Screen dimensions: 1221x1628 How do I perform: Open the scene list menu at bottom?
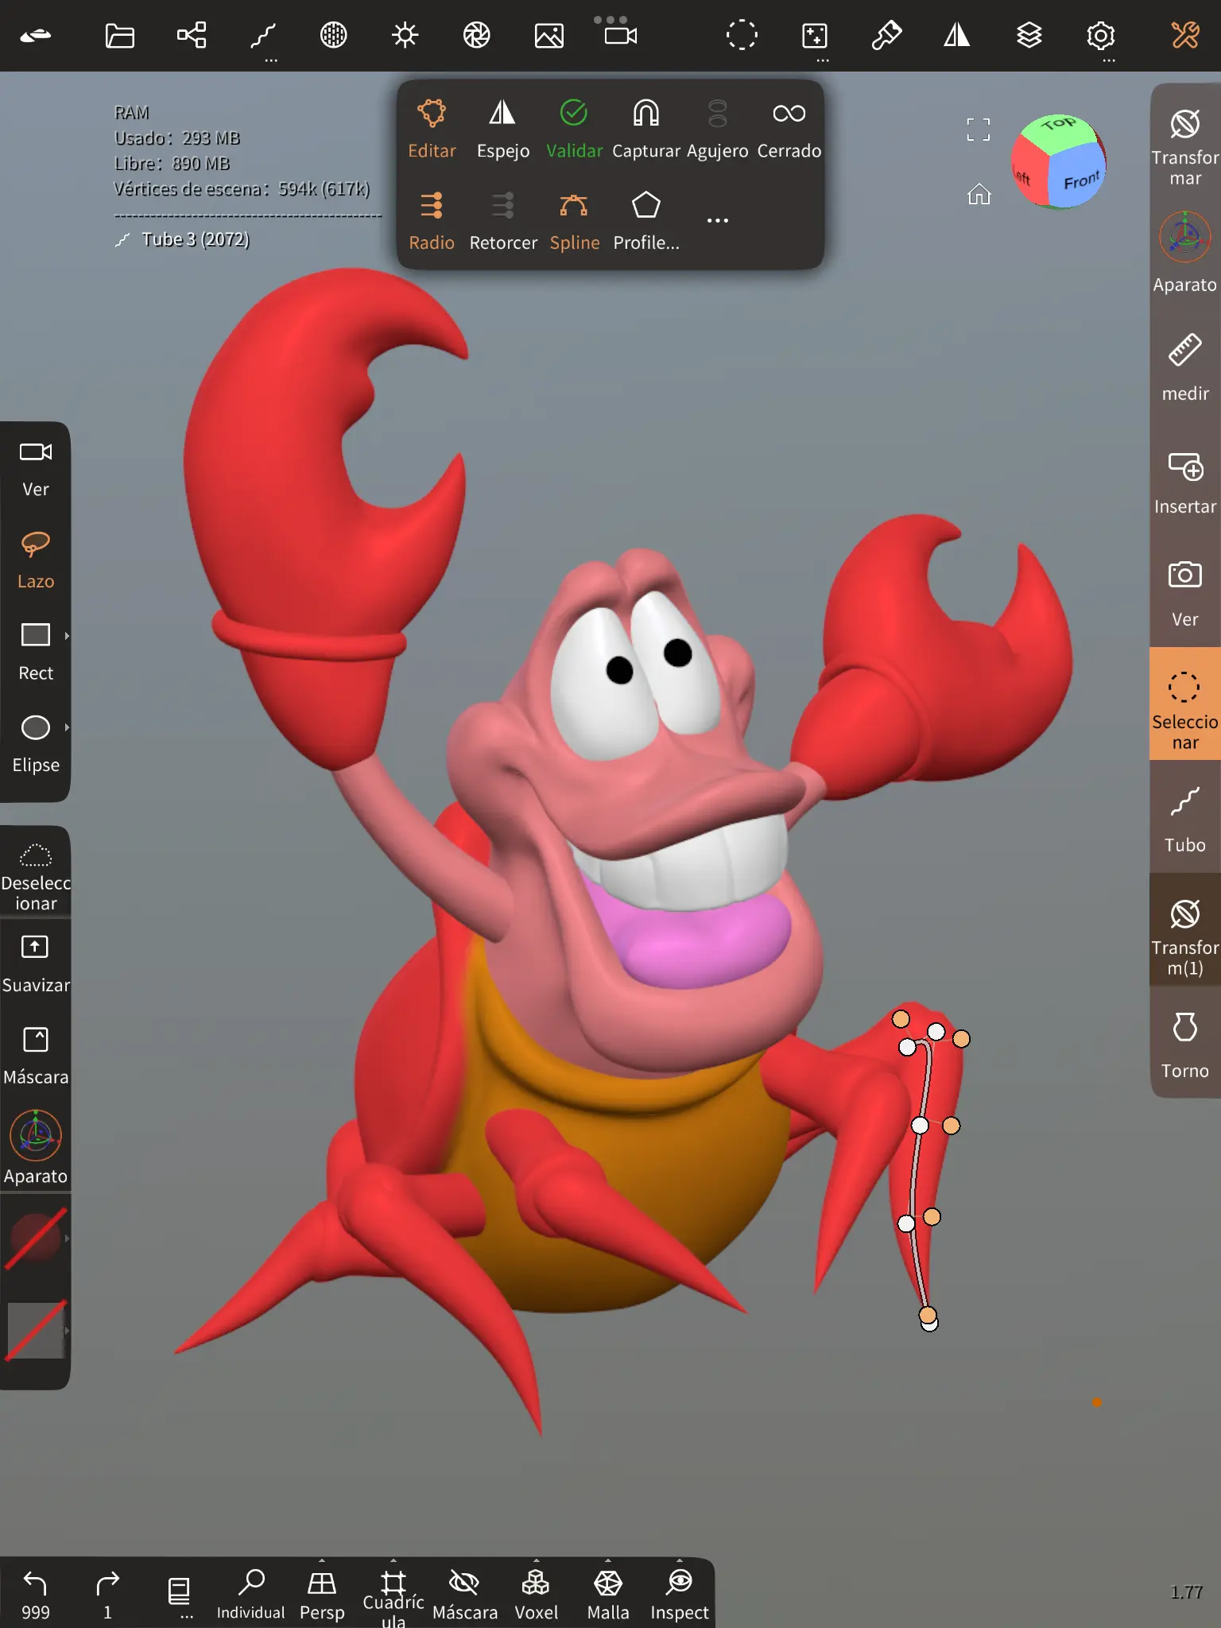click(180, 1592)
